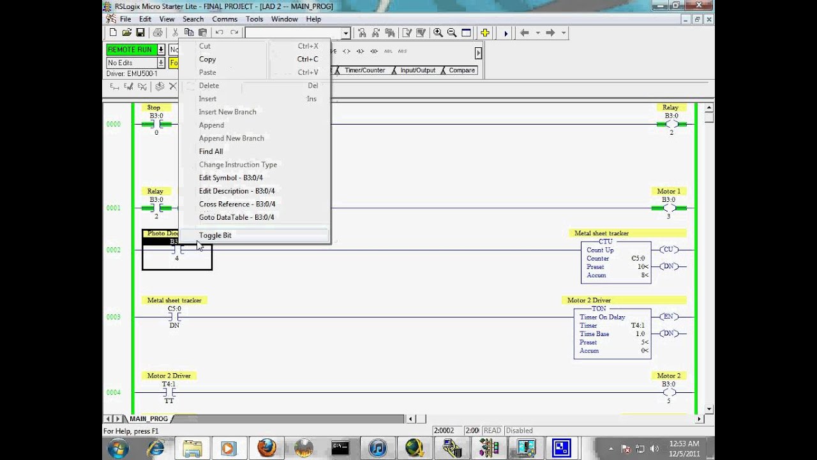Click the horizontal scrollbar right arrow

point(699,419)
